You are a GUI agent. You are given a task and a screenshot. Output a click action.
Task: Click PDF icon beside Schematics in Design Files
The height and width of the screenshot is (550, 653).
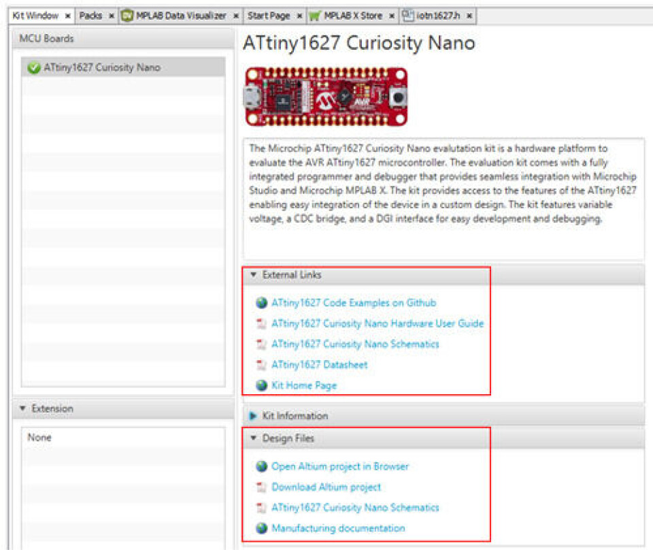261,508
